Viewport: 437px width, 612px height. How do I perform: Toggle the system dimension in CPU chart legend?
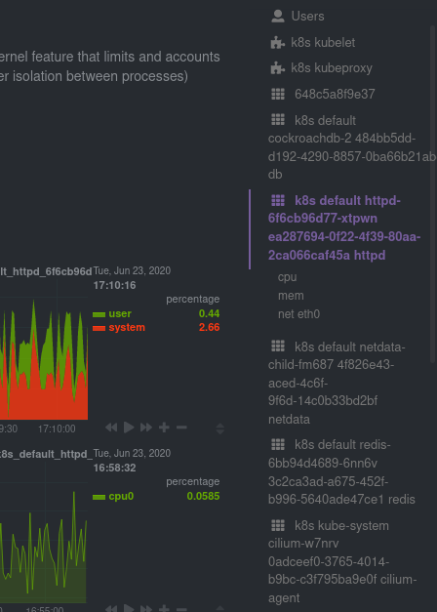127,327
